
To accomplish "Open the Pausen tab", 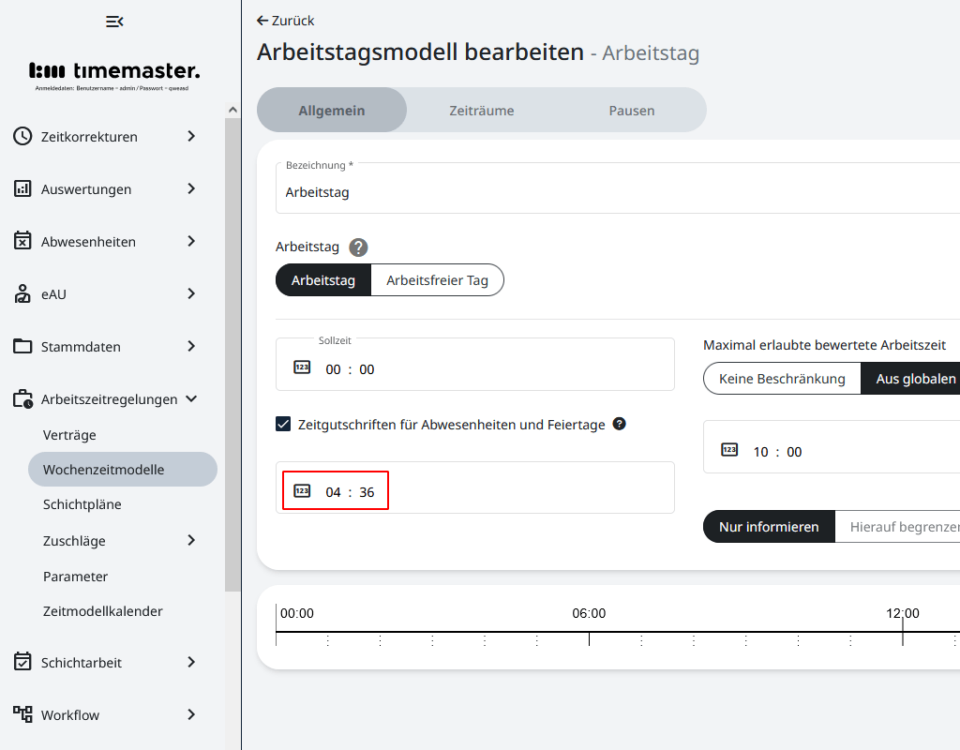I will (631, 111).
